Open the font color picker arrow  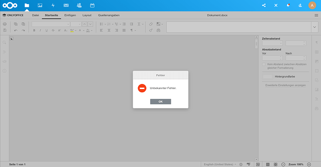click(84, 31)
